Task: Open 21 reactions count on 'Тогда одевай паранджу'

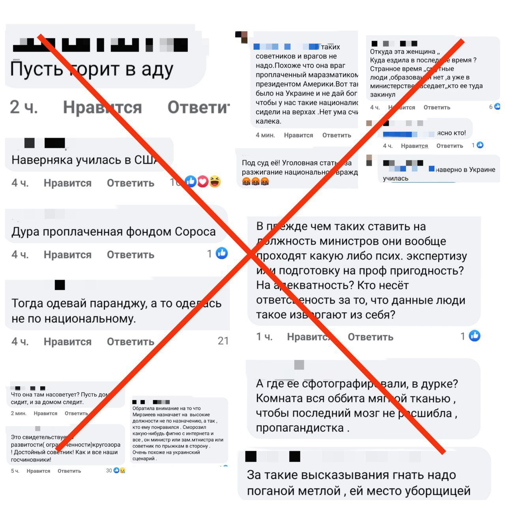Action: (x=223, y=341)
